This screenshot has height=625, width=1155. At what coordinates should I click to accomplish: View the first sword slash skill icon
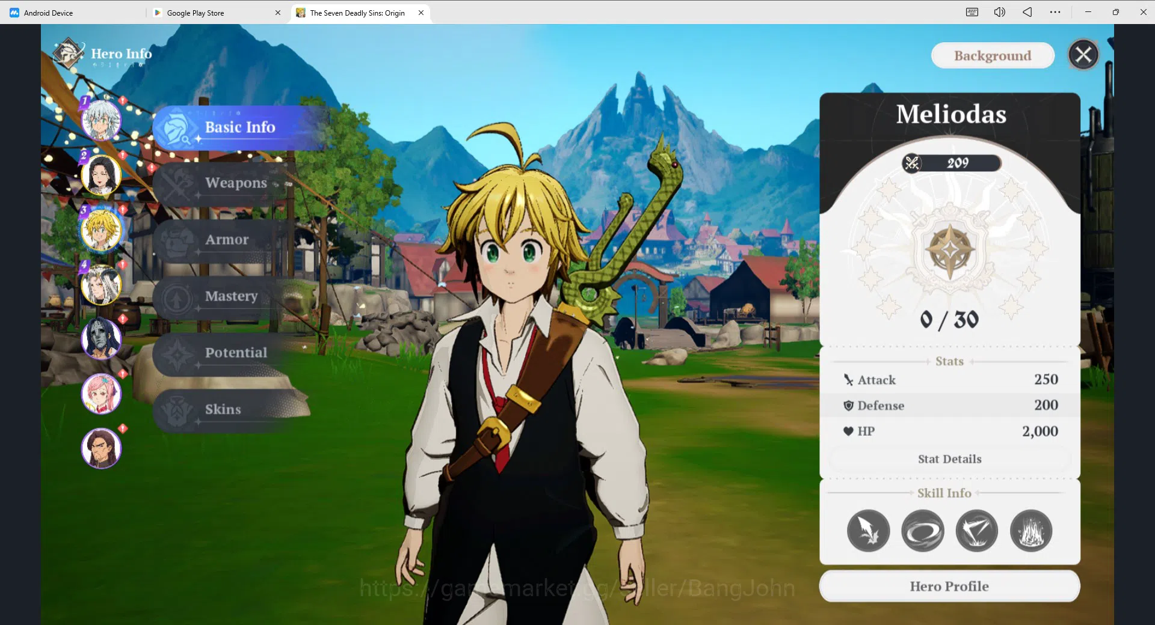click(x=868, y=531)
